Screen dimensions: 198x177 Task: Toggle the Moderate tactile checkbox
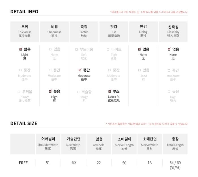(x=80, y=70)
